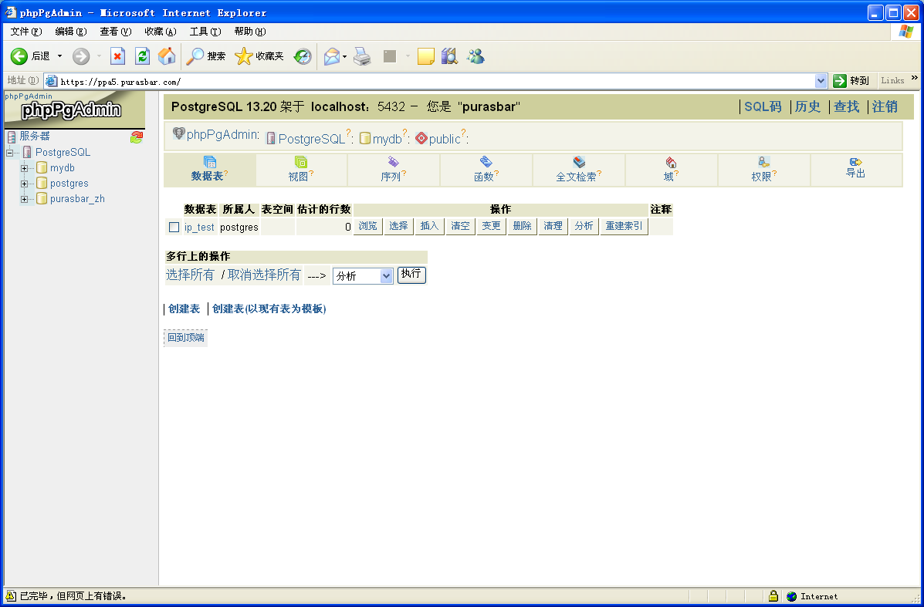Open the address bar history dropdown

821,81
